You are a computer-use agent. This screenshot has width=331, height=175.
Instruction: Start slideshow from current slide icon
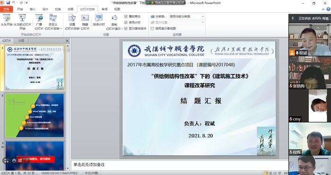pyautogui.click(x=22, y=18)
